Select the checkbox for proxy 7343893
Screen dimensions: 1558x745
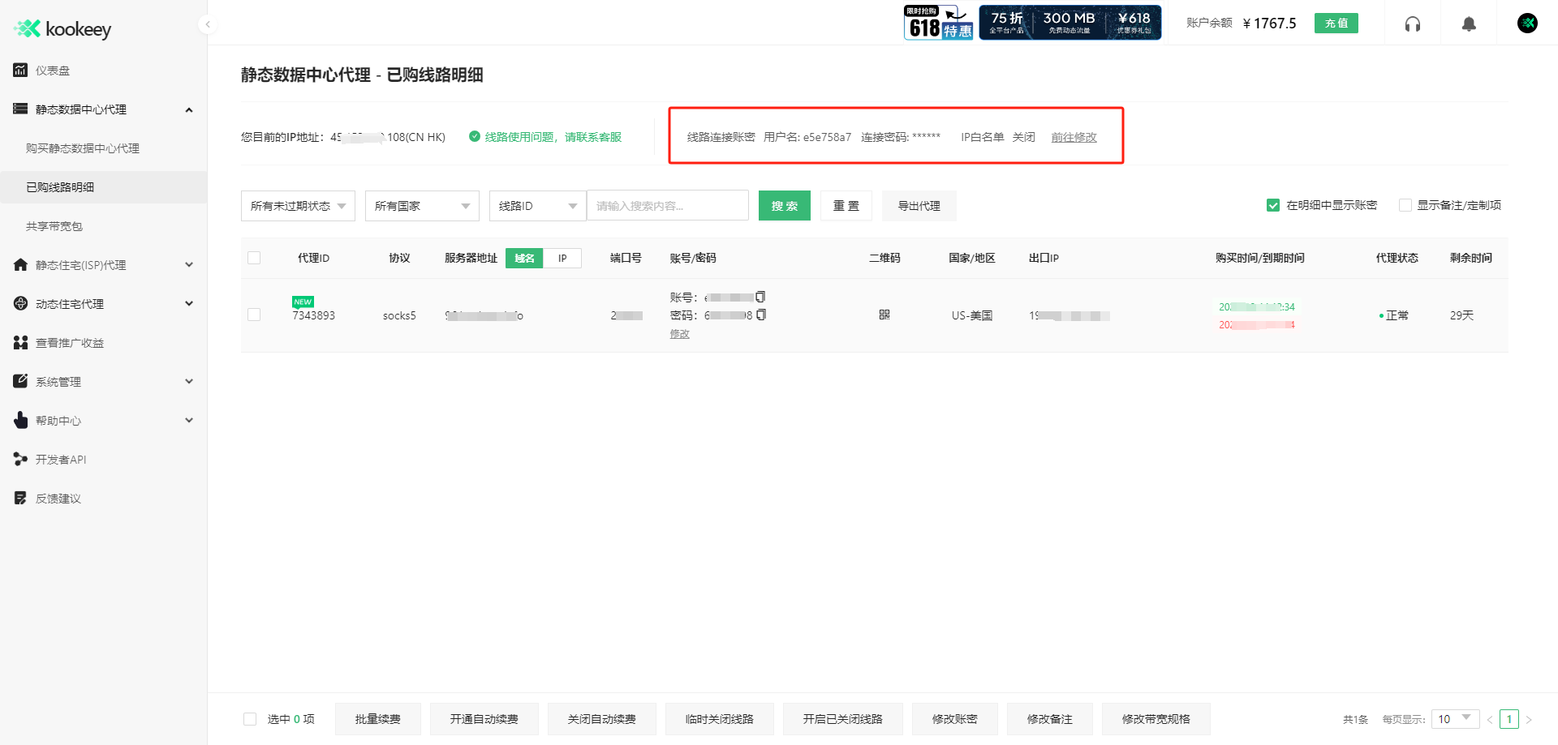point(254,315)
